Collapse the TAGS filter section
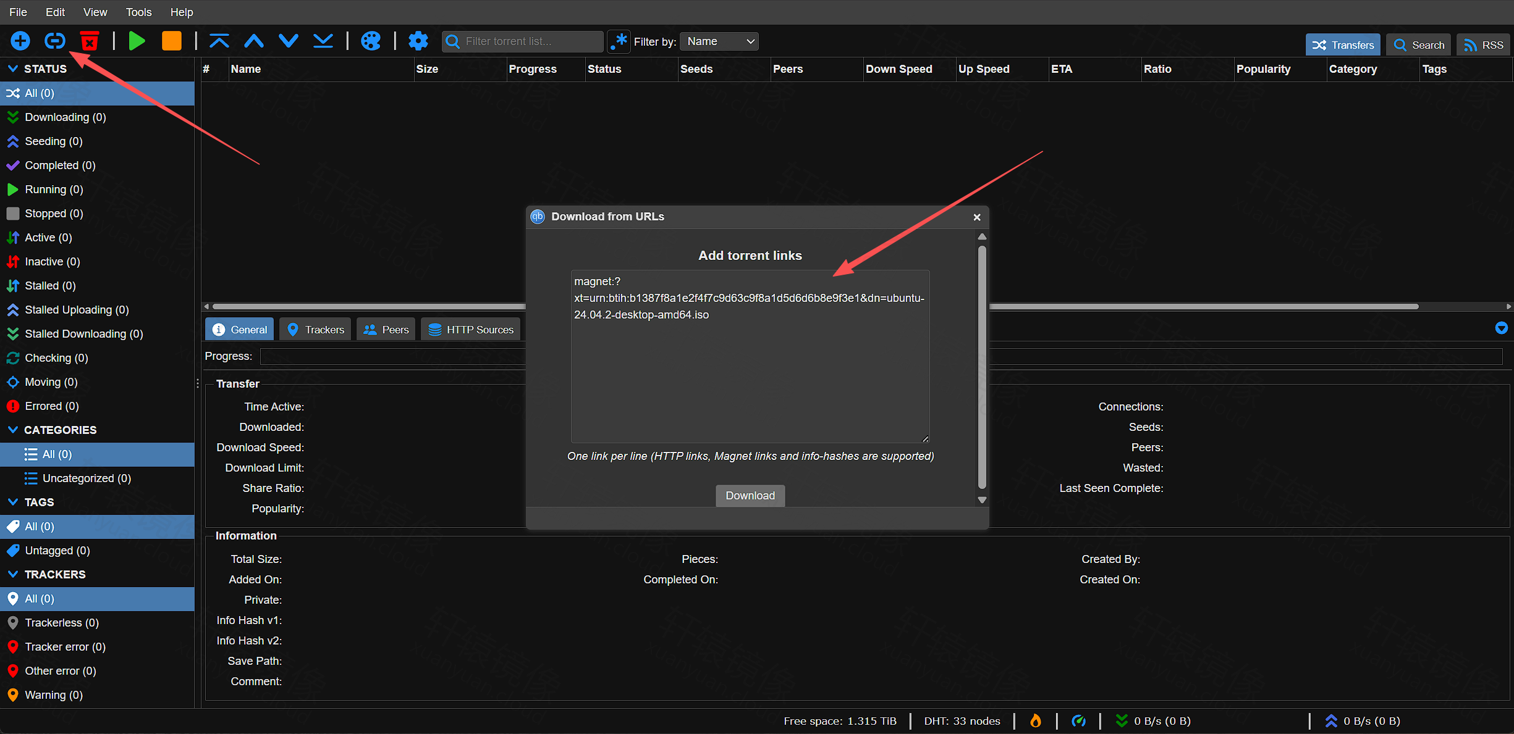The height and width of the screenshot is (734, 1514). (x=12, y=502)
